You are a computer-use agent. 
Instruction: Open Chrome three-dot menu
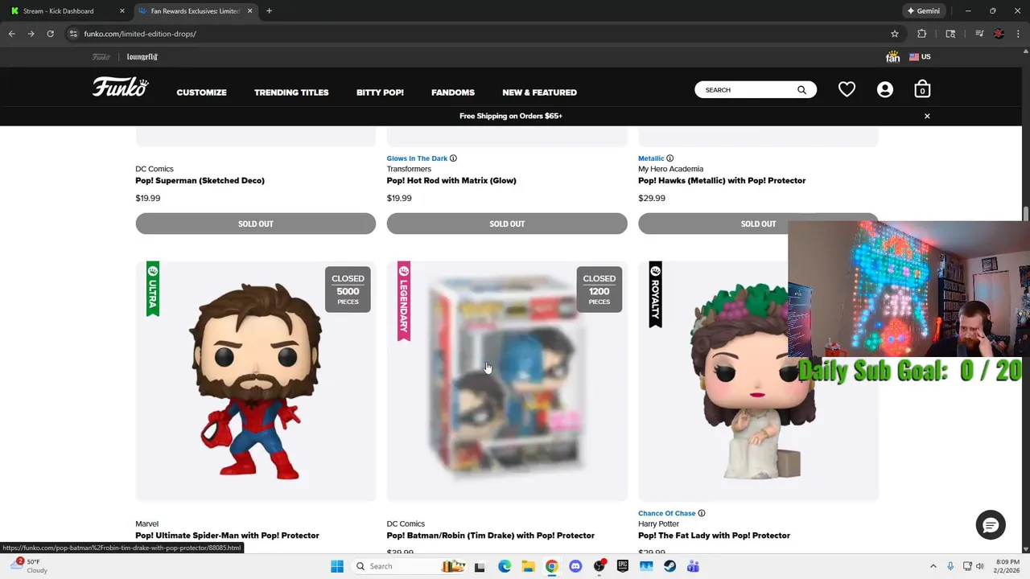pyautogui.click(x=1018, y=34)
